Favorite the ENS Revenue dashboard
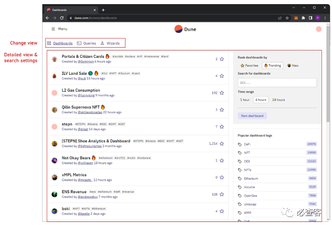Image resolution: width=332 pixels, height=227 pixels. [x=222, y=194]
